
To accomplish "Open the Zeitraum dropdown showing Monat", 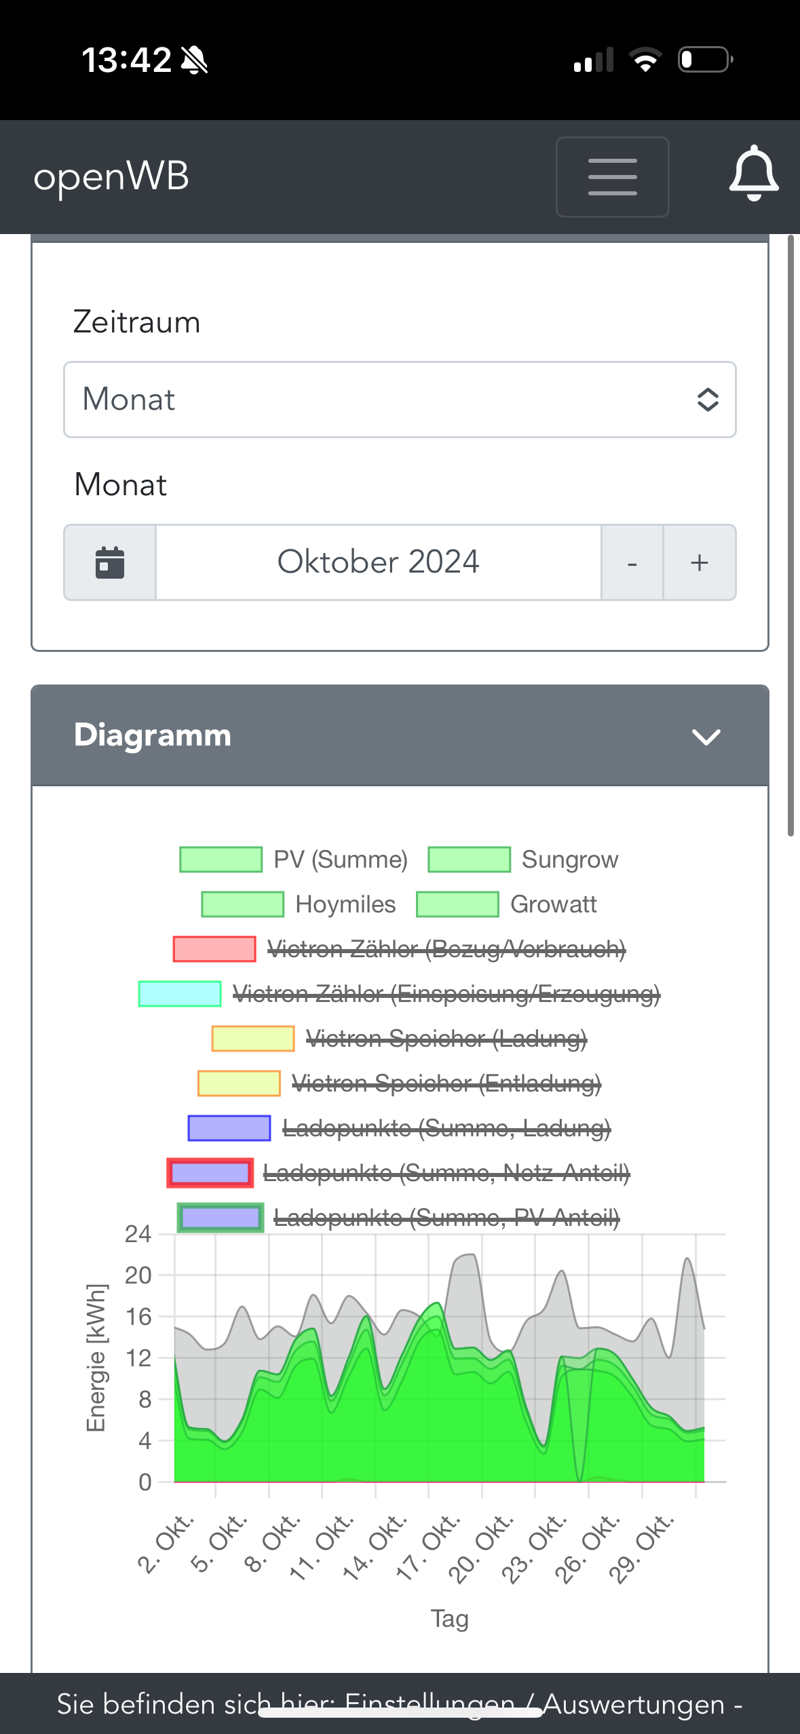I will coord(400,400).
